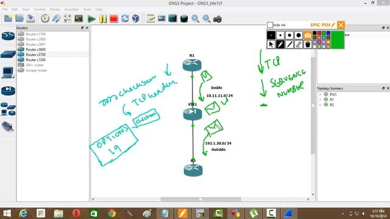Open the Control menu
Screen dimensions: 390x219
tap(40, 9)
